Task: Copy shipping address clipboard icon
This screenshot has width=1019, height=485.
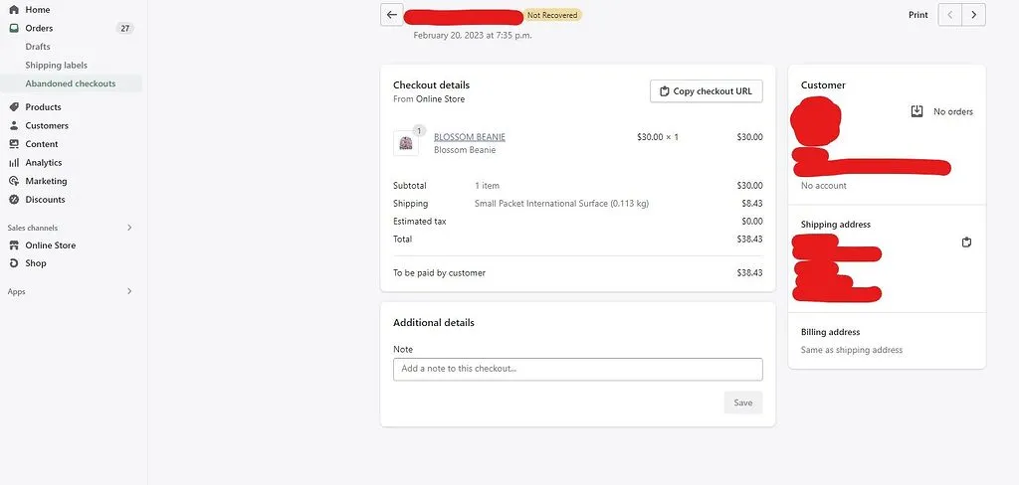Action: [966, 242]
